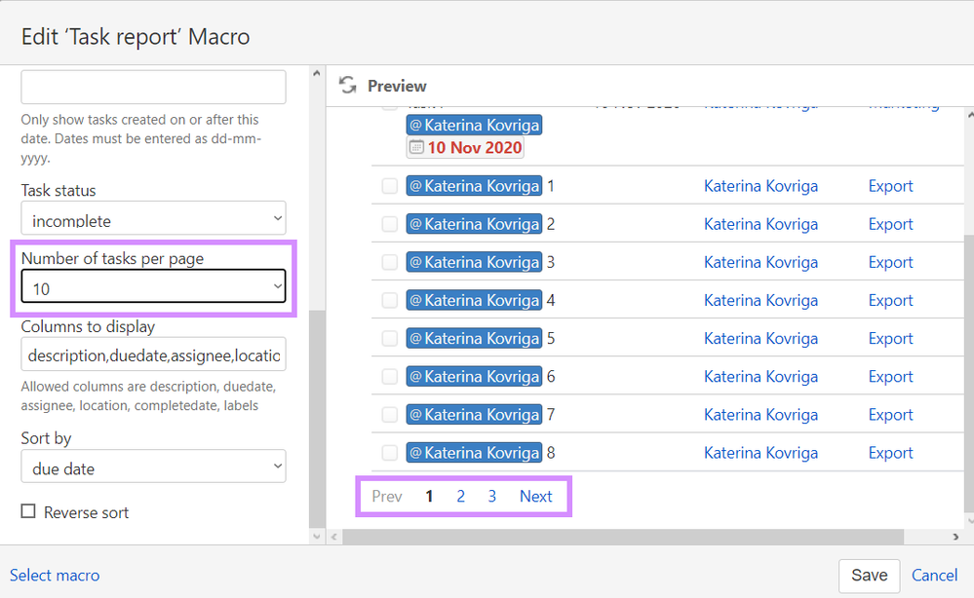This screenshot has width=974, height=598.
Task: Open assignee Katerina Kovriga in task 4 row
Action: (760, 300)
